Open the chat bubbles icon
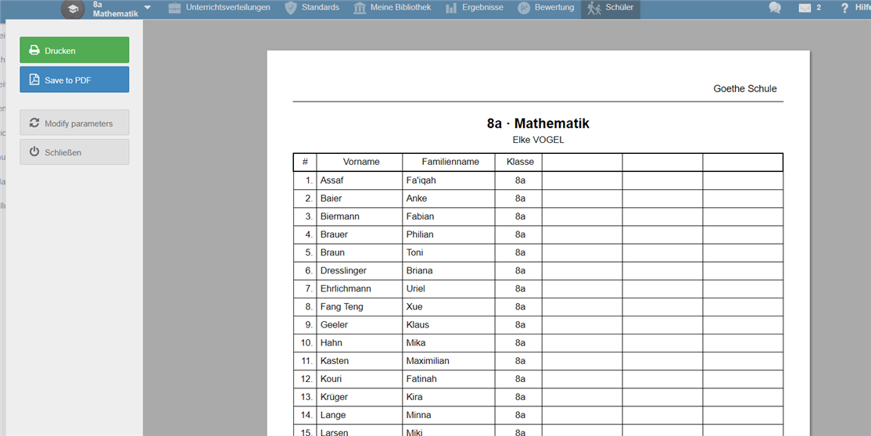The height and width of the screenshot is (436, 871). click(774, 8)
